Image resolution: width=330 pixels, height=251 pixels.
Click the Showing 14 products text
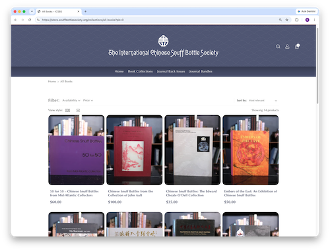(x=265, y=110)
